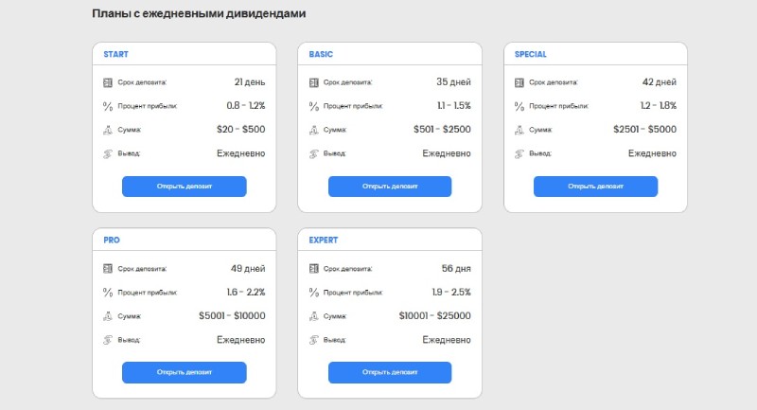Click the withdrawal icon in START plan
757x410 pixels.
(108, 153)
